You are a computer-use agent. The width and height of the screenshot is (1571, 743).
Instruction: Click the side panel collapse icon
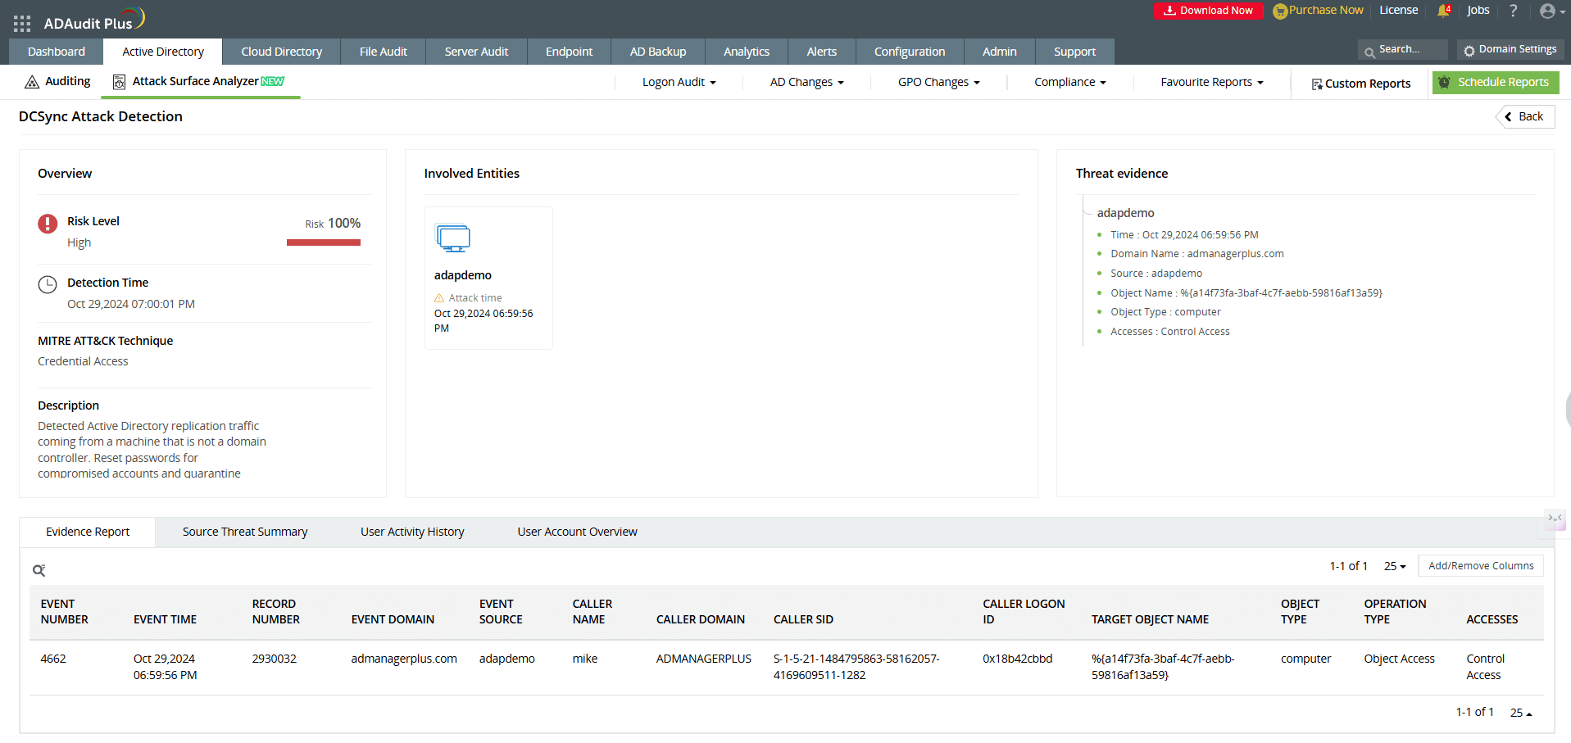[1555, 519]
